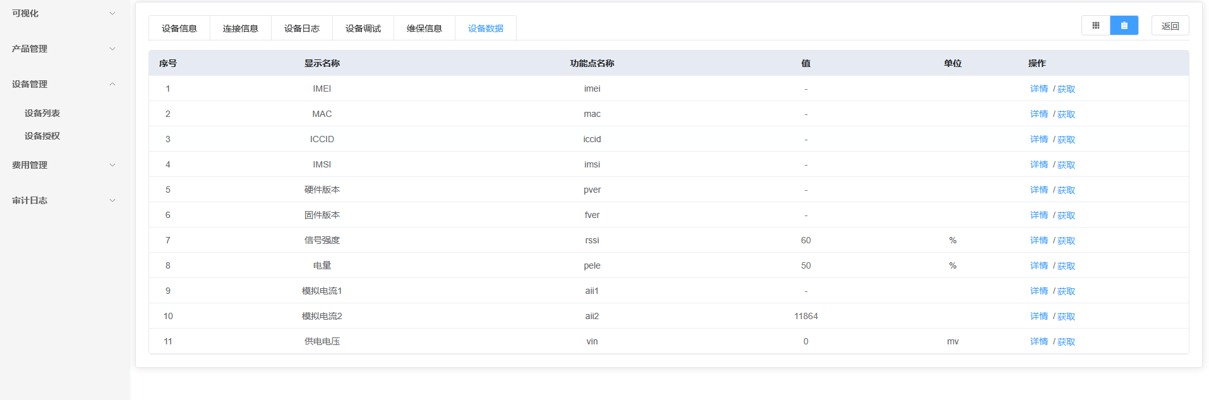1209x400 pixels.
Task: Click the fver function name cell
Action: (x=592, y=215)
